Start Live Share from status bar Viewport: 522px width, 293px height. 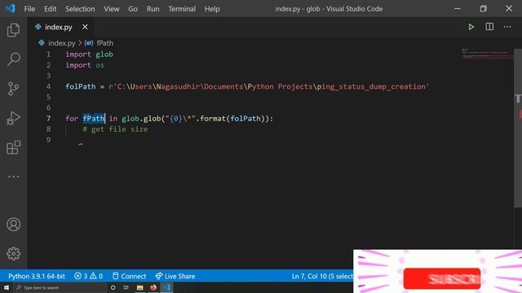(175, 277)
